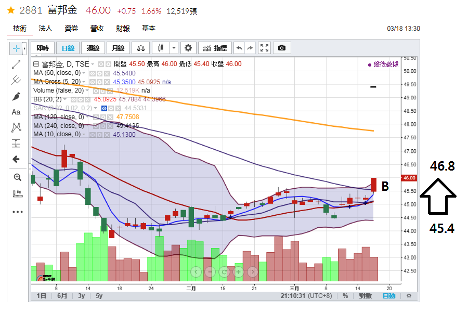Select 週線 weekly interval
Viewport: 468px width, 312px height.
point(93,48)
